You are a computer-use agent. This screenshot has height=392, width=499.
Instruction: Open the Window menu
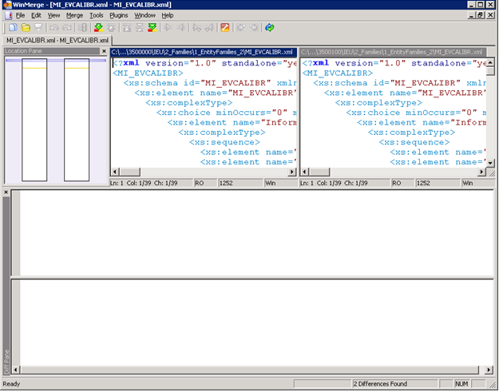tap(145, 15)
